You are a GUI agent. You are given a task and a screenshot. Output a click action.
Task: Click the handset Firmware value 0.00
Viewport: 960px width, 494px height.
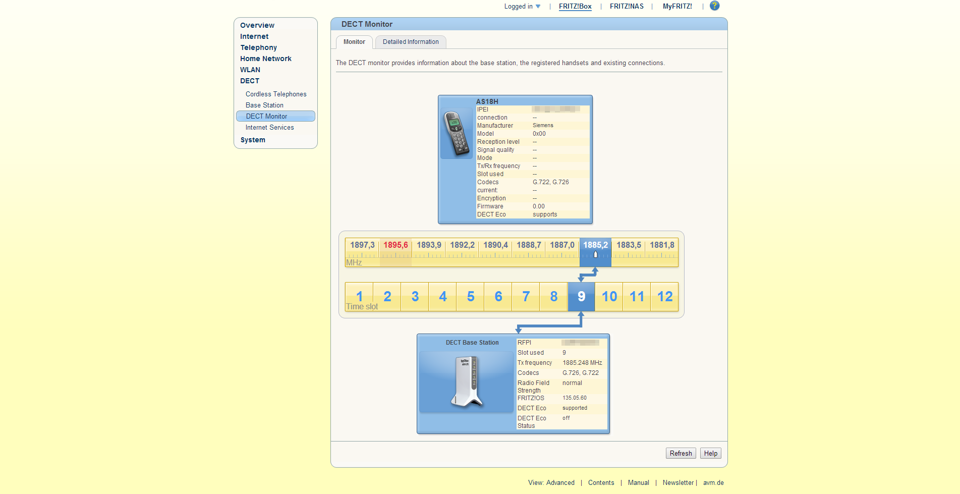[538, 206]
